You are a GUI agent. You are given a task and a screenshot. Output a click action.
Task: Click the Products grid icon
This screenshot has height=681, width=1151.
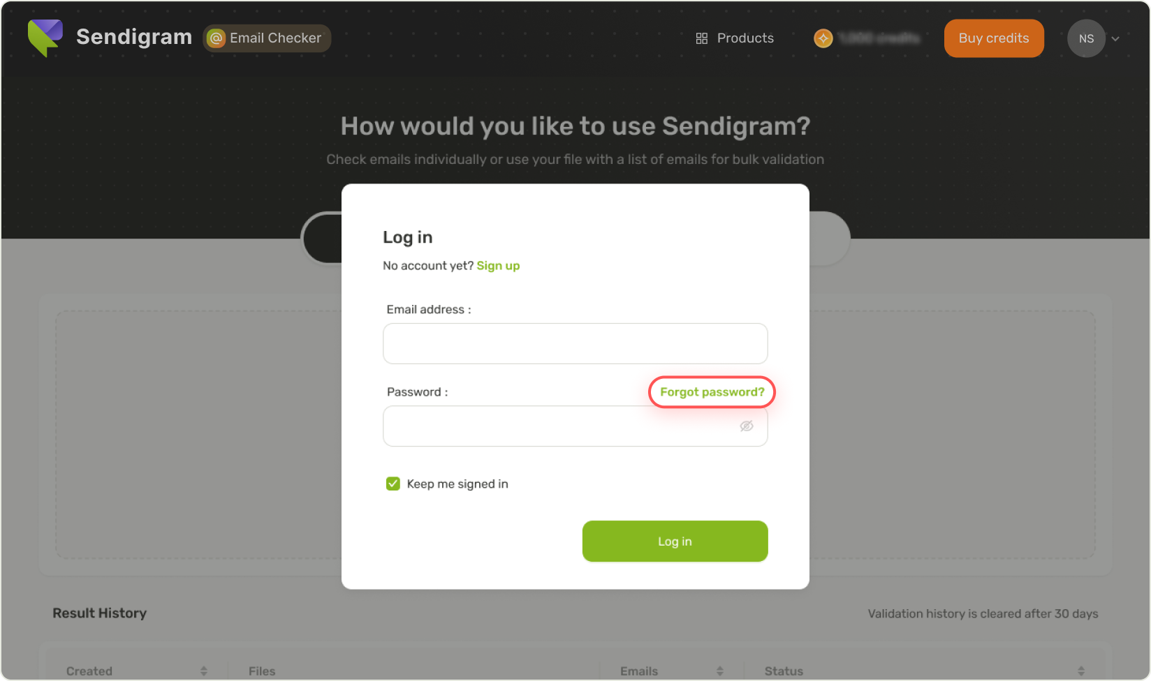point(702,38)
